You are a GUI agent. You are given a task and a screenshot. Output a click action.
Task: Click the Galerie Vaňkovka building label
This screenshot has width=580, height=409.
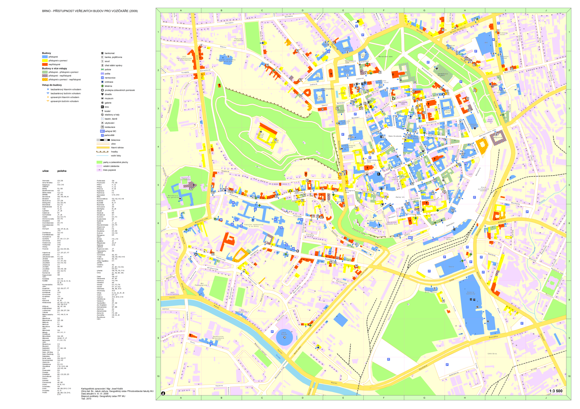pos(471,293)
